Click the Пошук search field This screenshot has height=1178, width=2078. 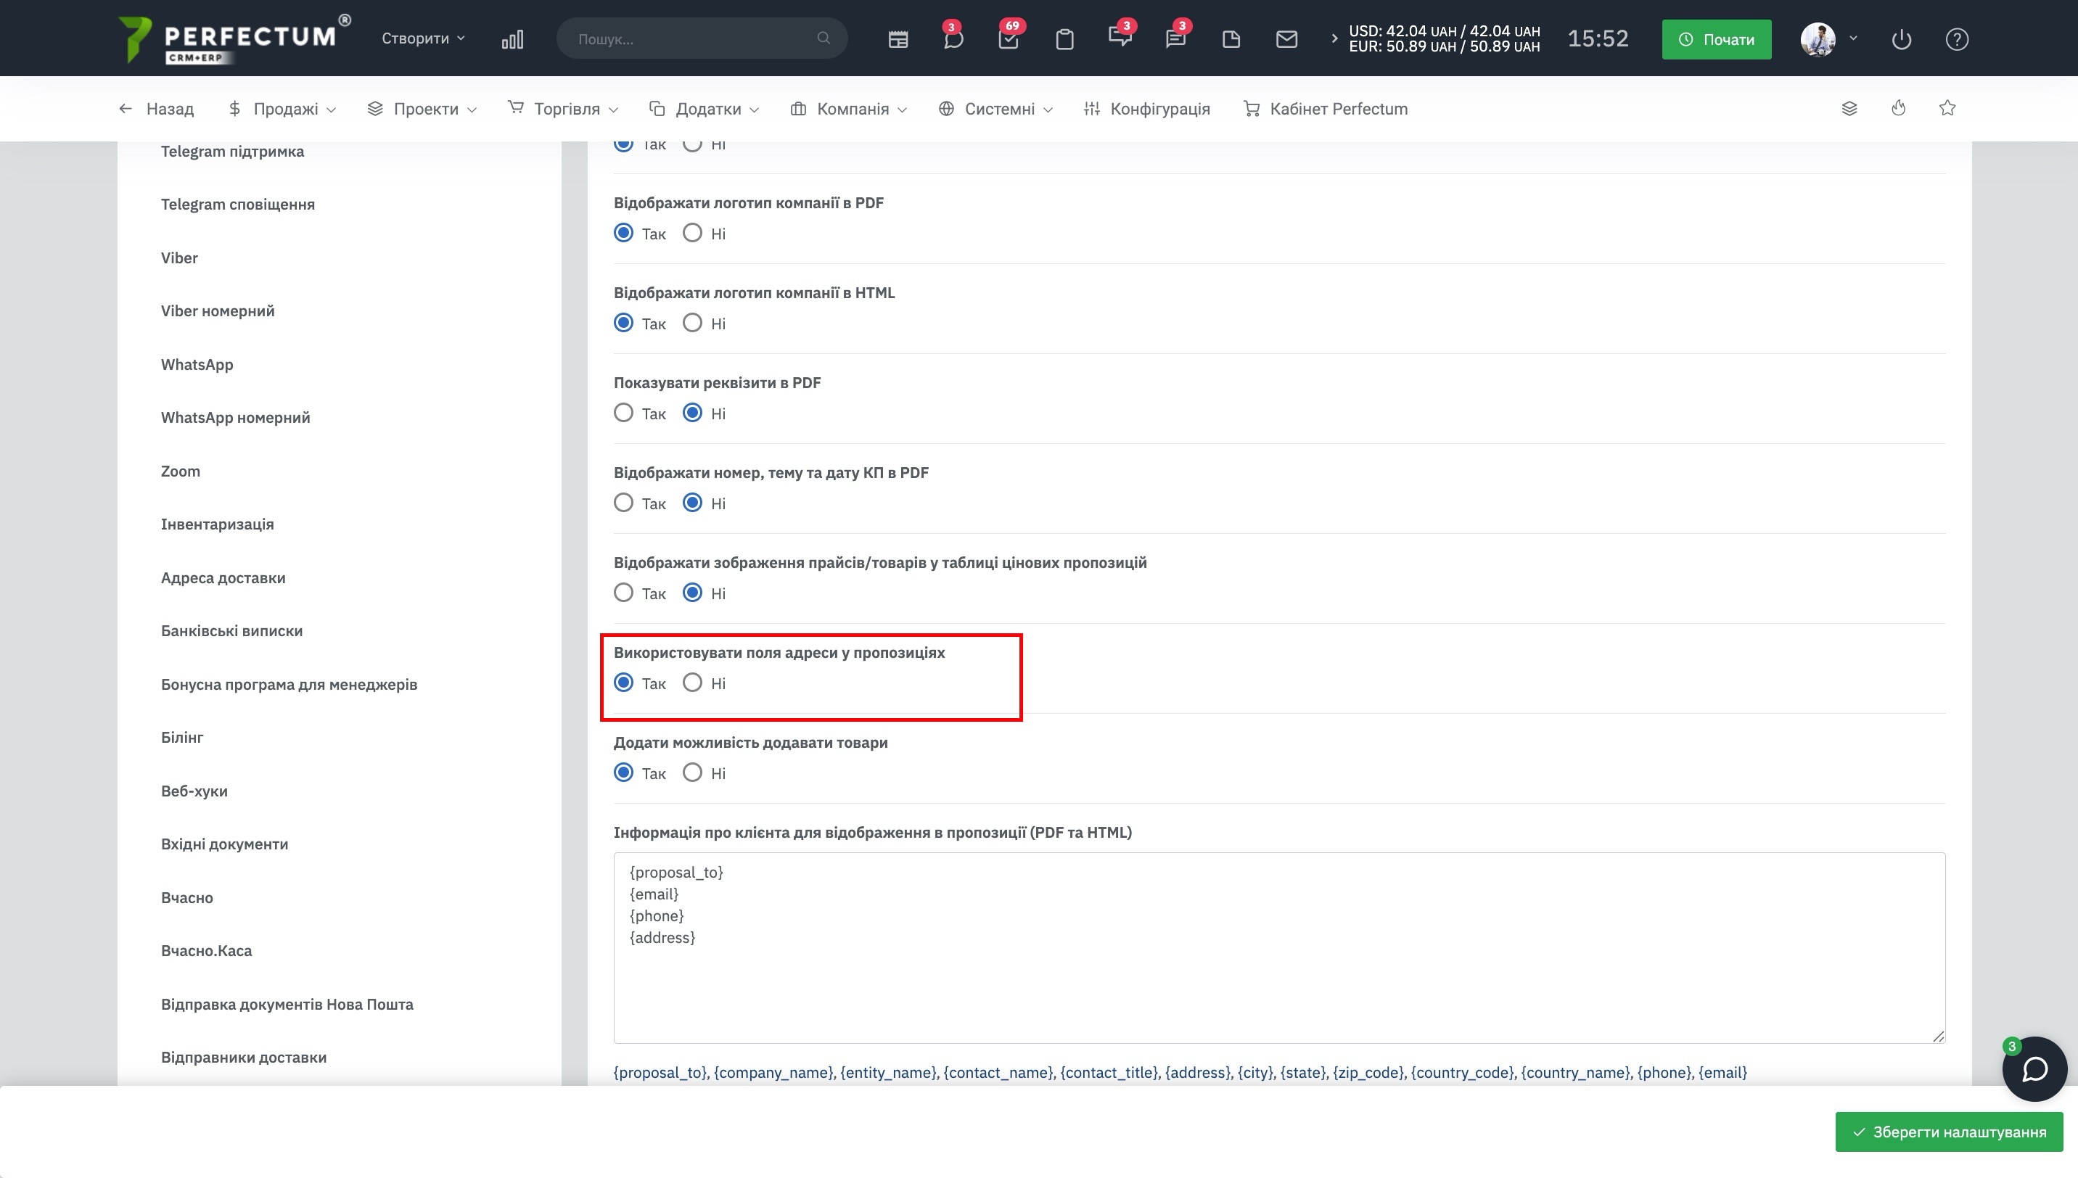point(696,39)
